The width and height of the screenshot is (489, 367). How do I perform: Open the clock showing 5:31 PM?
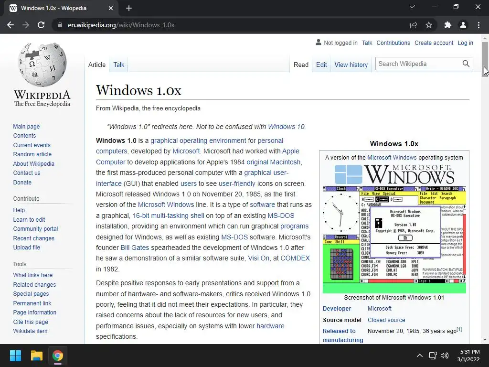(x=469, y=356)
